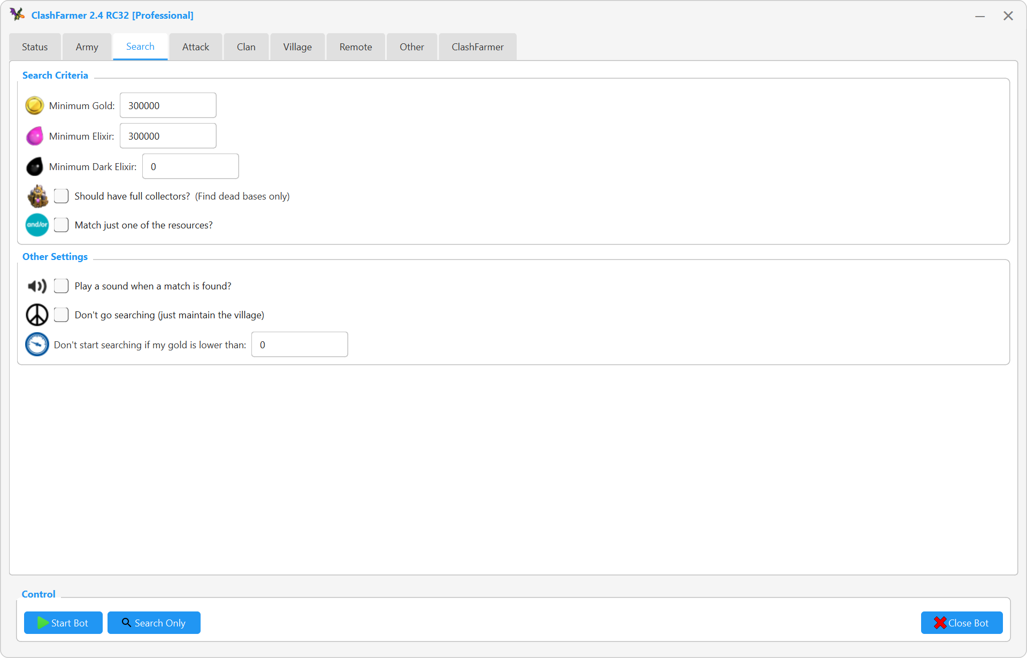This screenshot has width=1027, height=658.
Task: Check Don't go searching option
Action: [61, 315]
